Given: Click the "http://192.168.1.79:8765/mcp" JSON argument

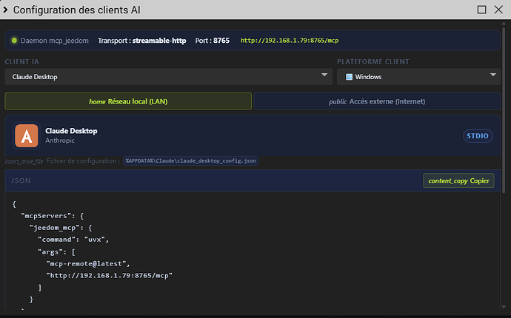Looking at the screenshot, I should tap(109, 276).
